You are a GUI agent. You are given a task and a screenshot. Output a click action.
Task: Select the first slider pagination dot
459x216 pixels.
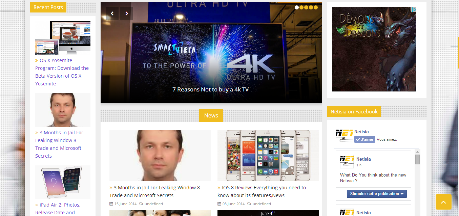(297, 7)
